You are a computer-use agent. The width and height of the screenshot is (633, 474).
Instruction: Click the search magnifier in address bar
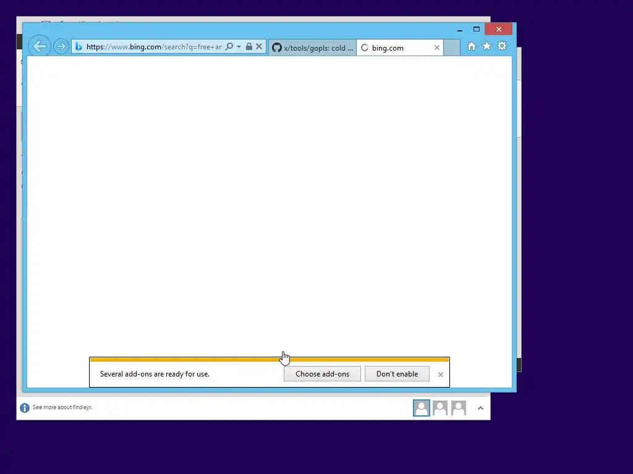pos(229,47)
